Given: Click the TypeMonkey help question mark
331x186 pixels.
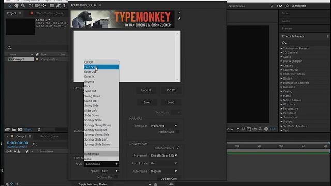Looking at the screenshot, I should click(x=179, y=13).
